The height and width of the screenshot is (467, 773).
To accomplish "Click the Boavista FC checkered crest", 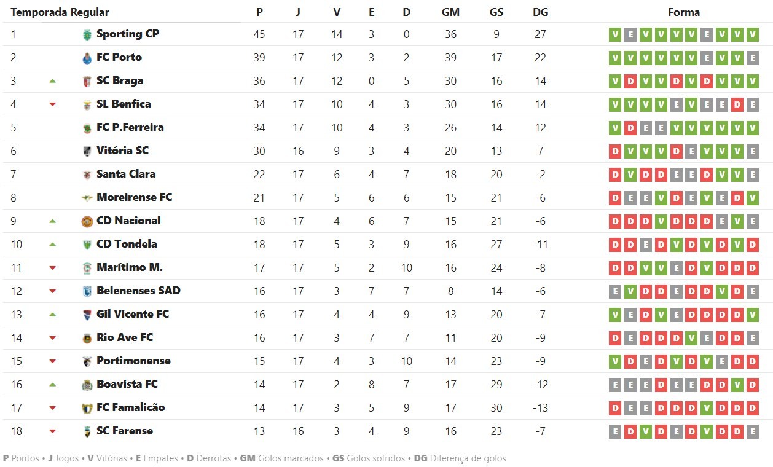I will click(x=87, y=385).
